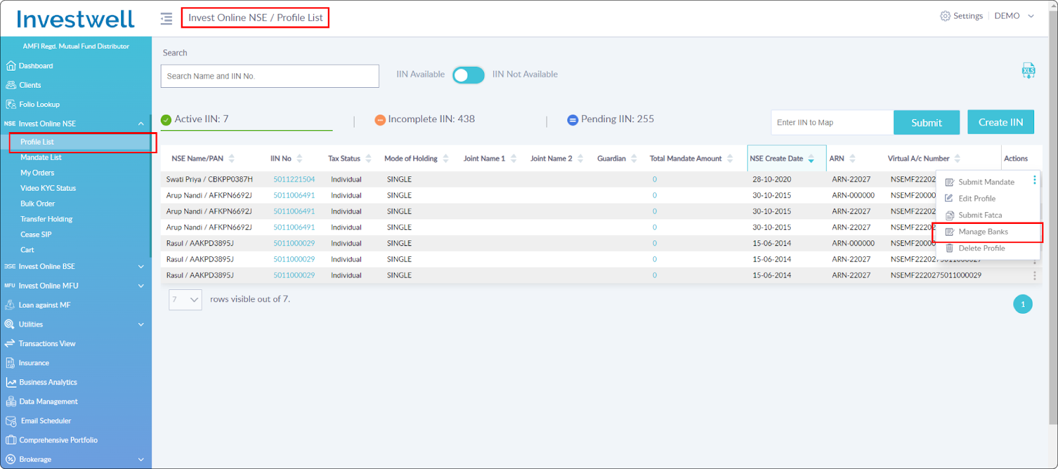Click the Submit button

[x=926, y=123]
